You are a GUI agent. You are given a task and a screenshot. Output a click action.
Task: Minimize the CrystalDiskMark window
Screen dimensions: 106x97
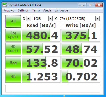click(82, 5)
